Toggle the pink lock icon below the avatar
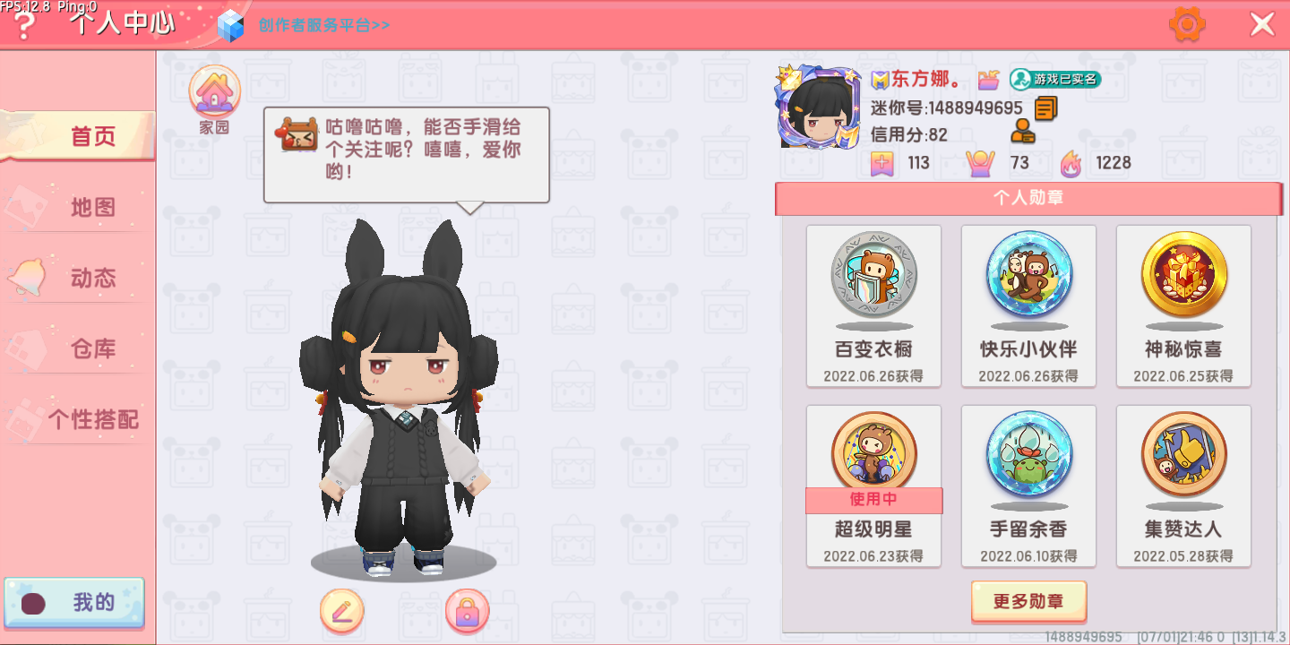 (x=467, y=611)
